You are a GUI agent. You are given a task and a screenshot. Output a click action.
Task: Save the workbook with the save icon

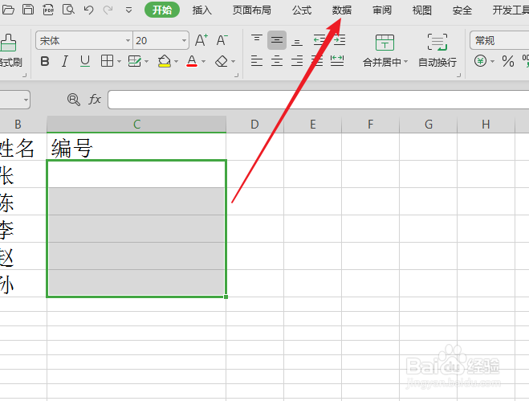28,10
